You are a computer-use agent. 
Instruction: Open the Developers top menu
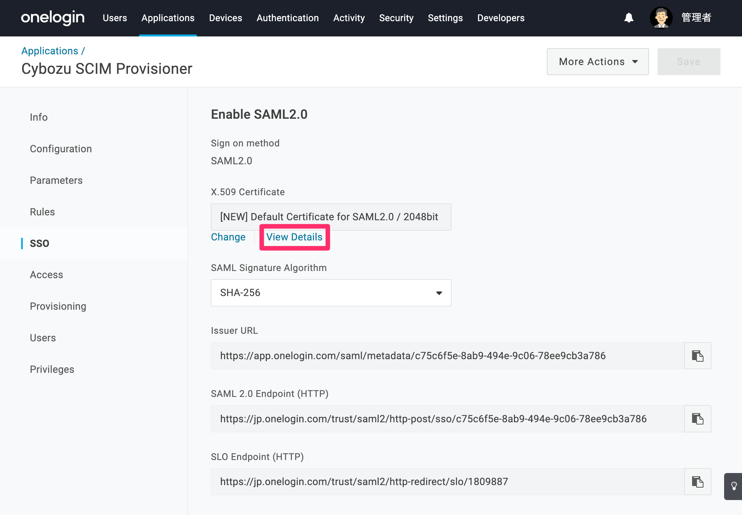[x=501, y=18]
